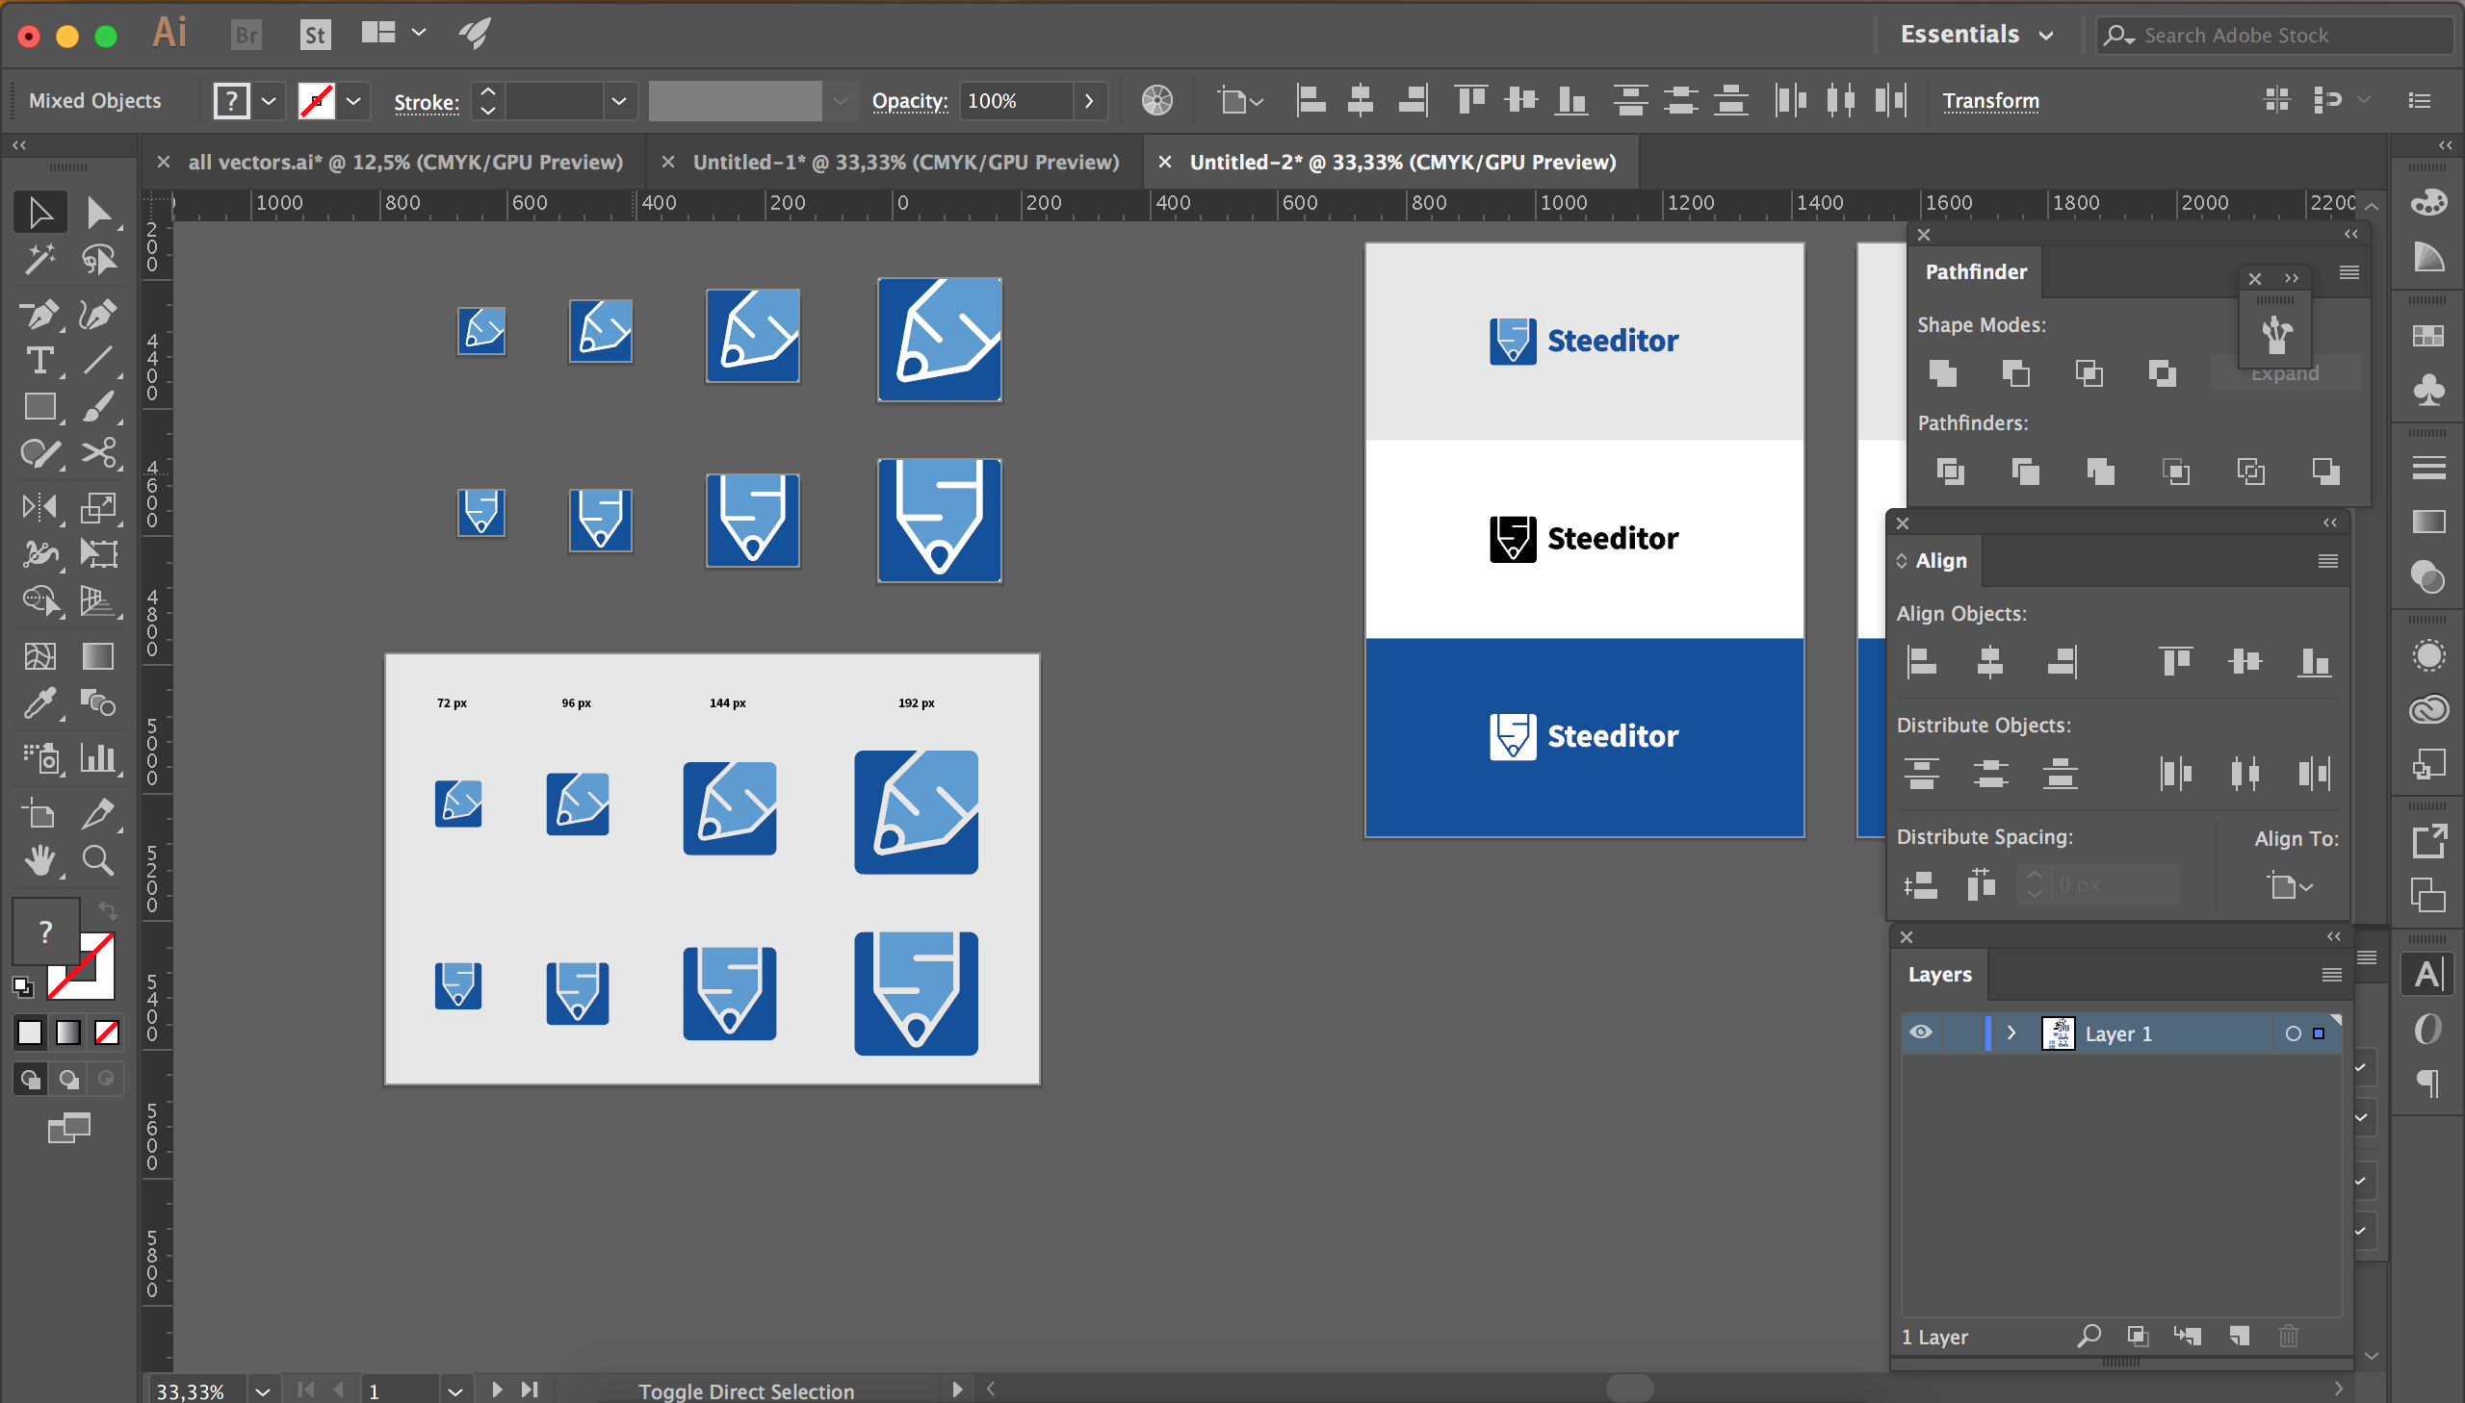Image resolution: width=2465 pixels, height=1403 pixels.
Task: Open the zoom level dropdown
Action: tap(262, 1390)
